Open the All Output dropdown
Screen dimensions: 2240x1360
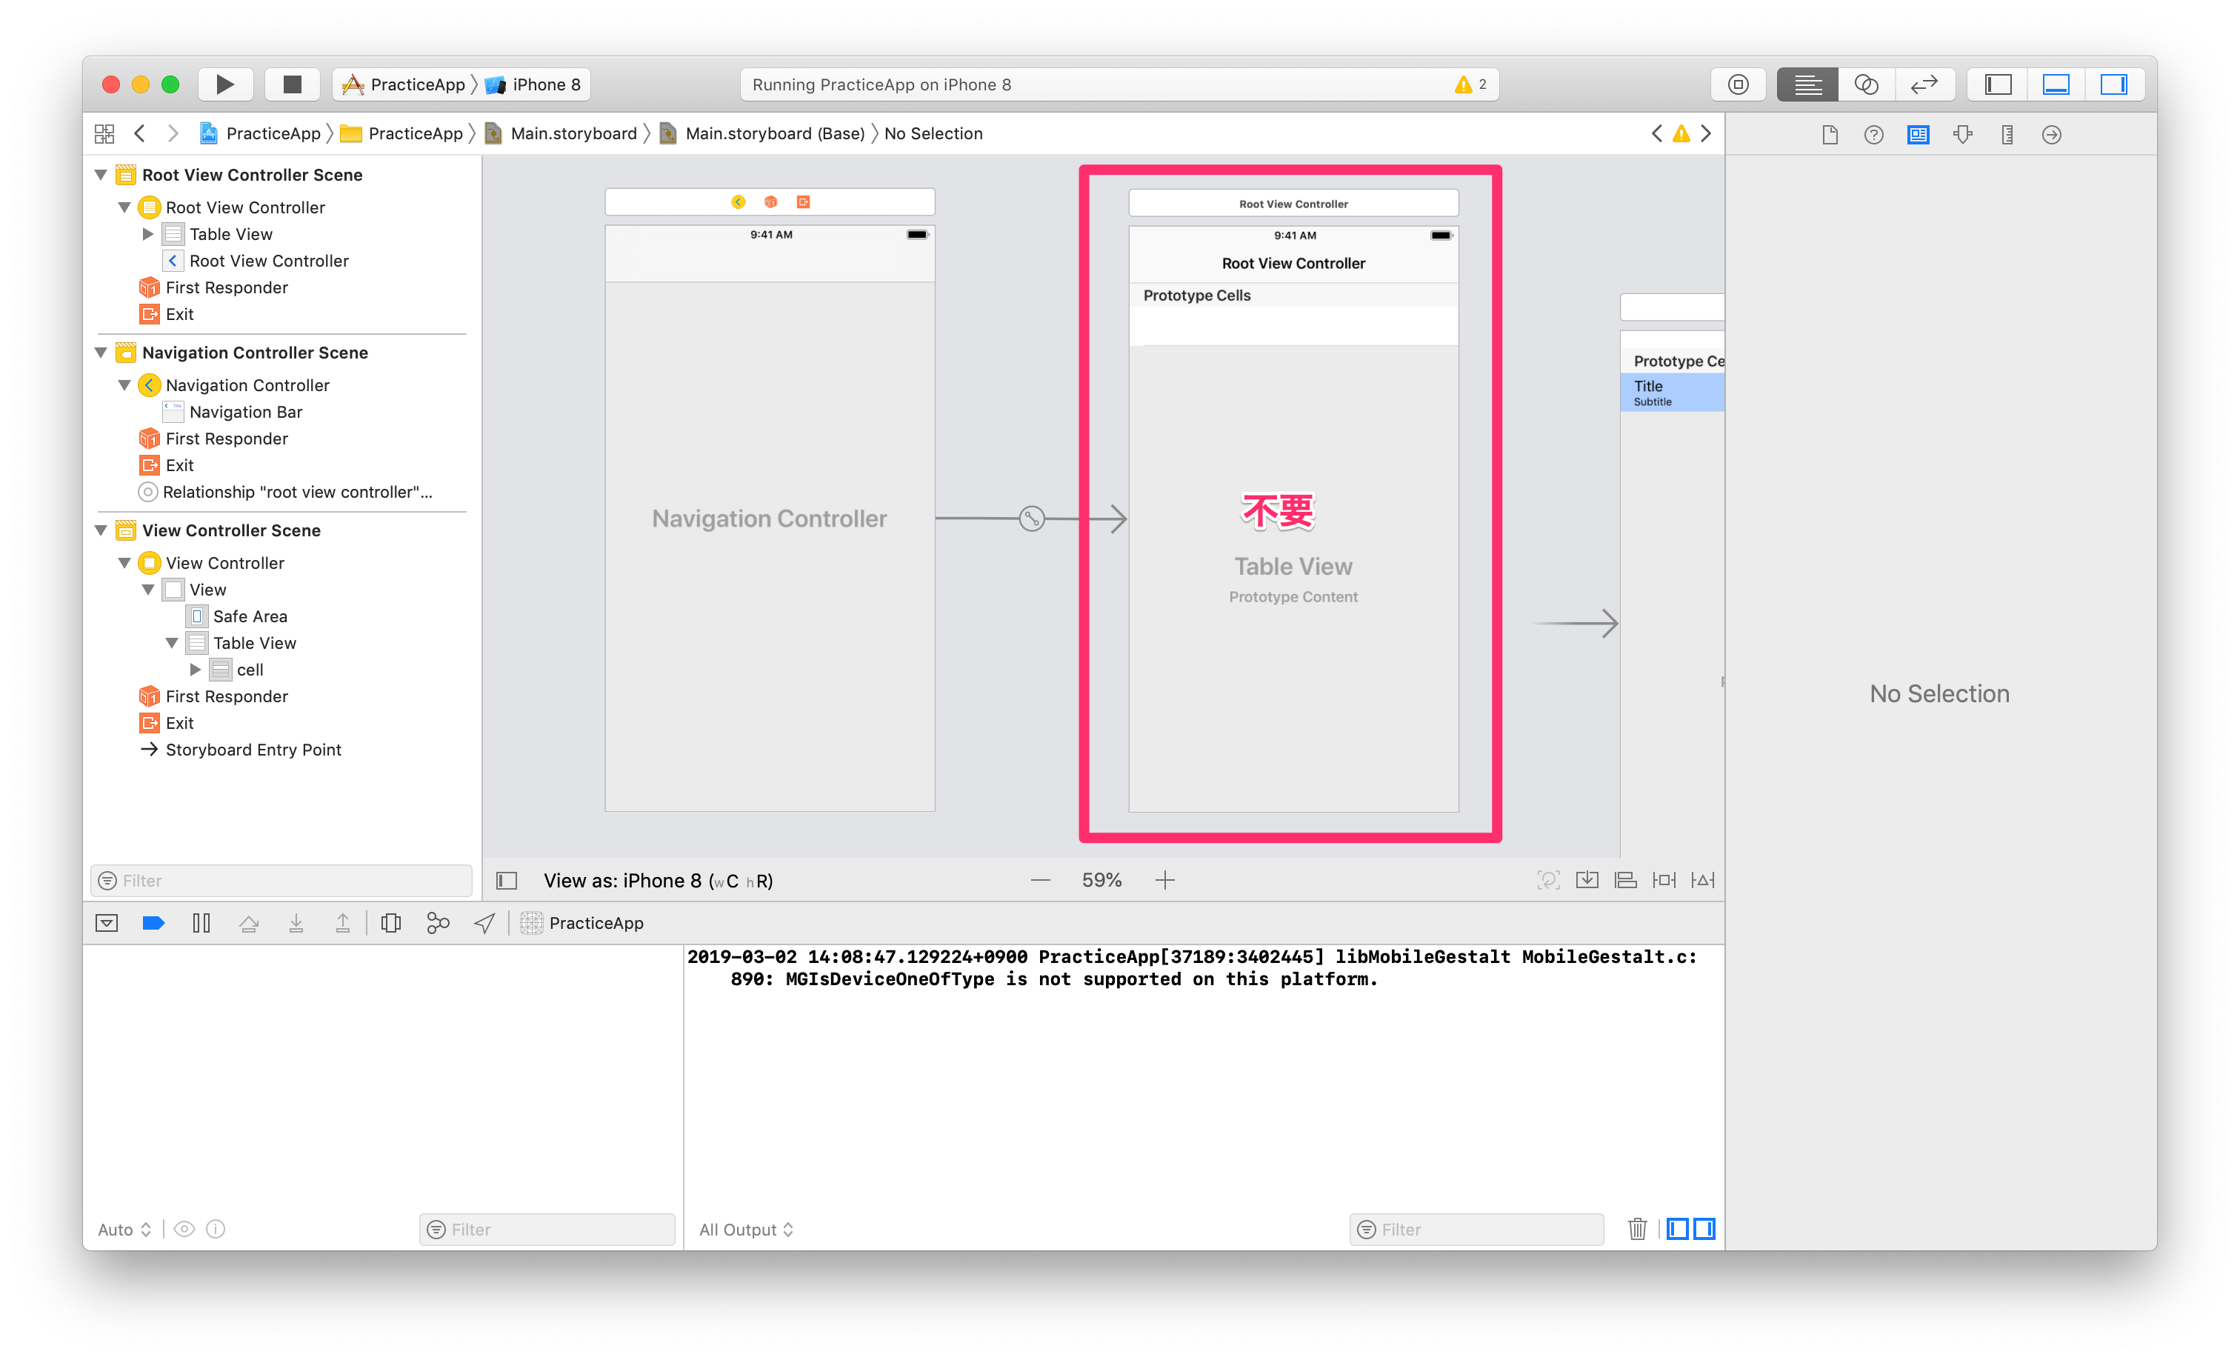(x=745, y=1229)
